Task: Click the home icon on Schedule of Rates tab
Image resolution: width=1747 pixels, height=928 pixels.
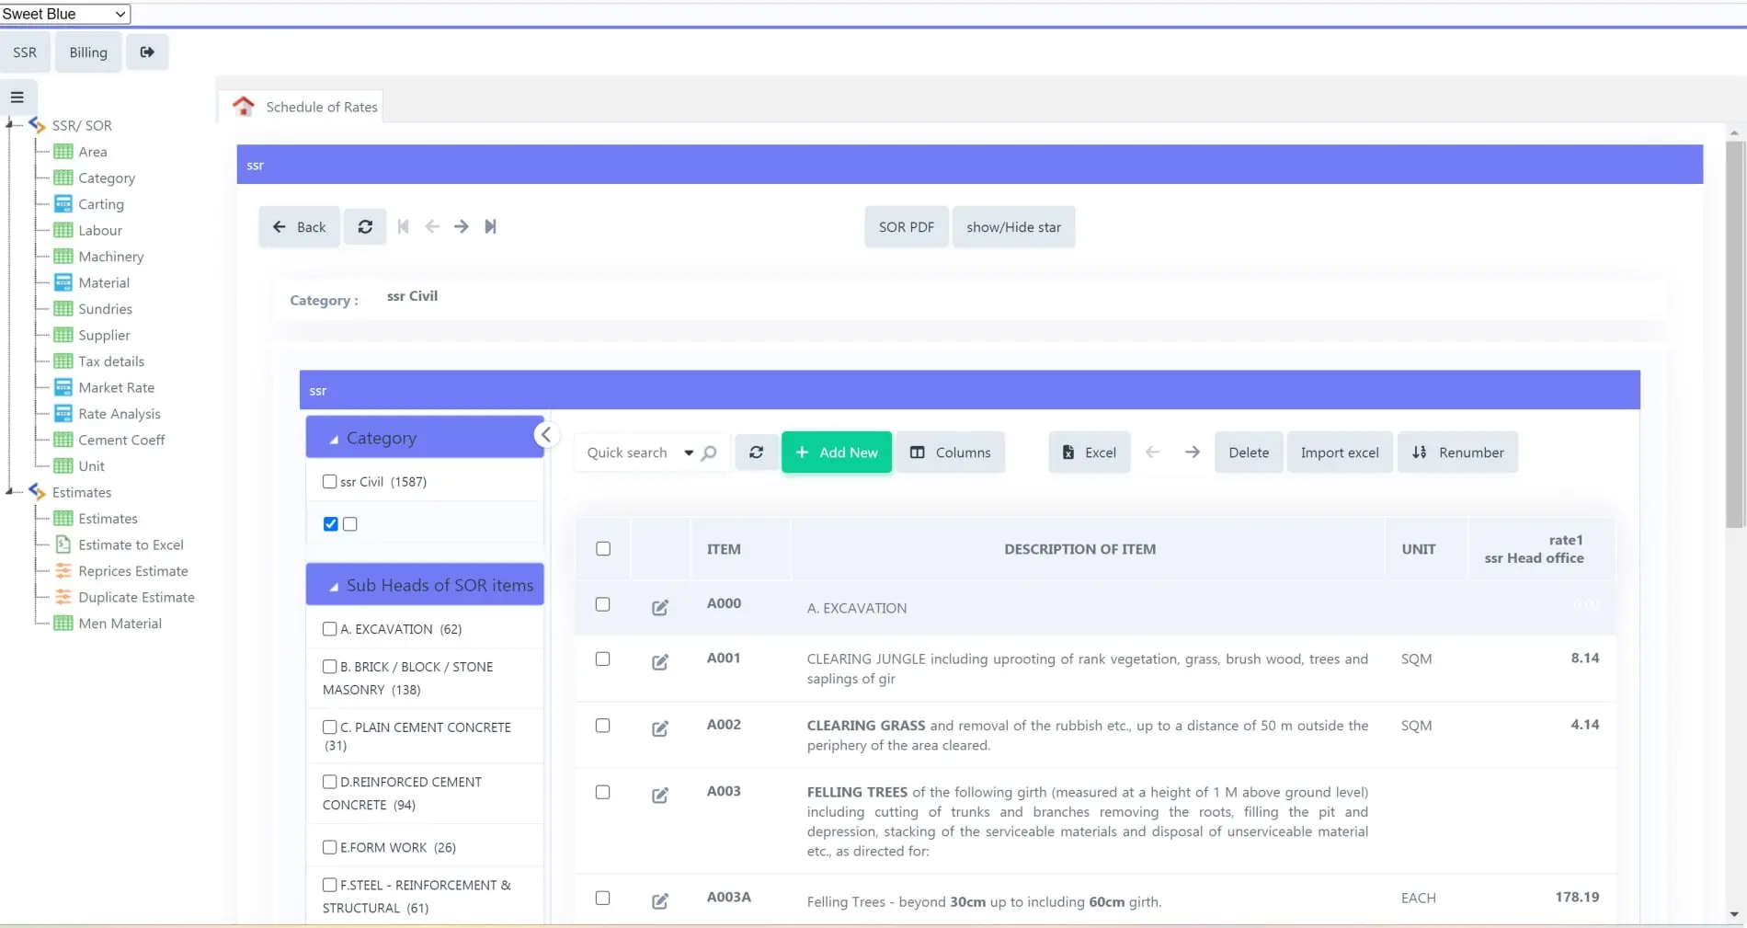Action: (x=244, y=107)
